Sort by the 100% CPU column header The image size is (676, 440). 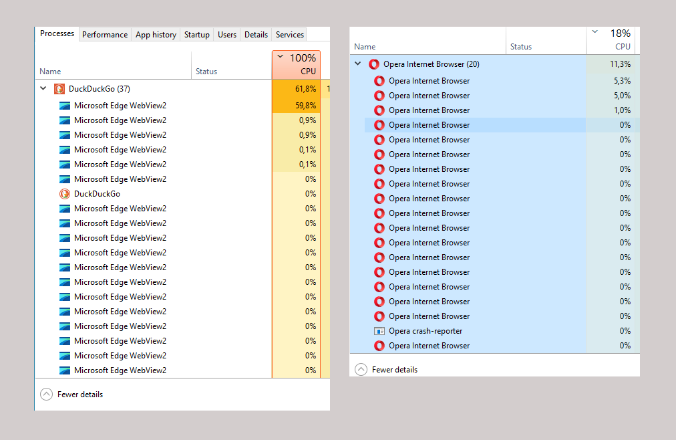point(296,65)
